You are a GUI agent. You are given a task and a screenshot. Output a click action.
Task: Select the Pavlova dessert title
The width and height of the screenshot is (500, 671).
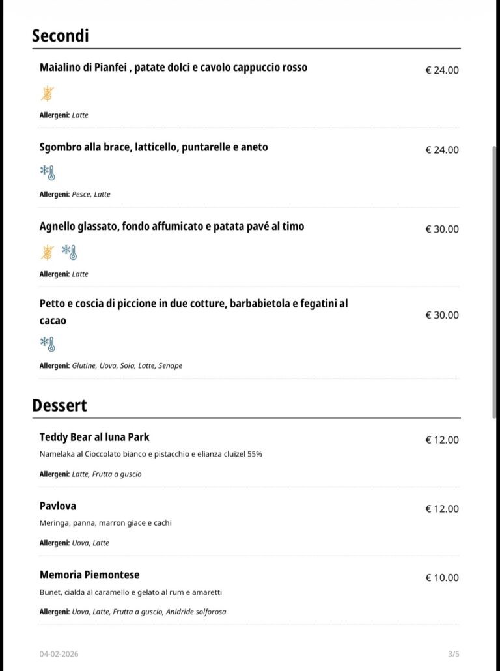tap(58, 506)
